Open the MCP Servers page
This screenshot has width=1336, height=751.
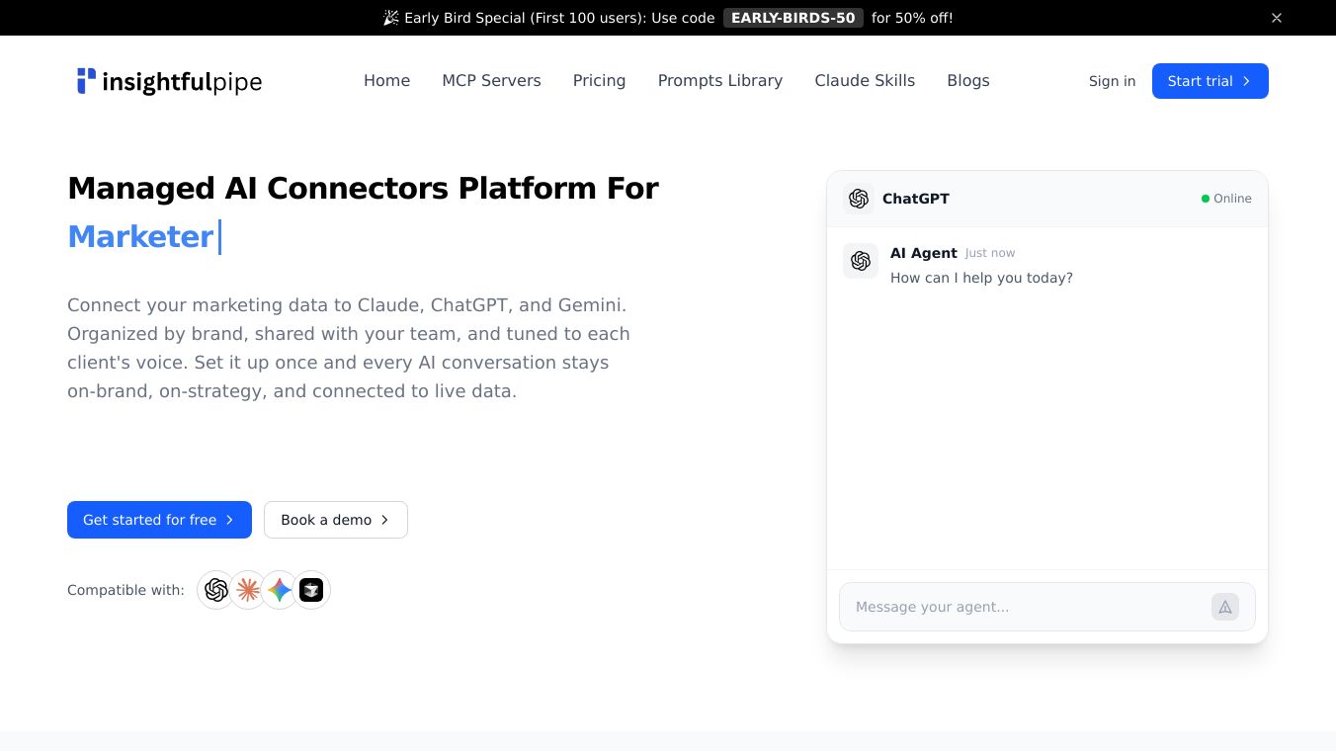click(491, 81)
